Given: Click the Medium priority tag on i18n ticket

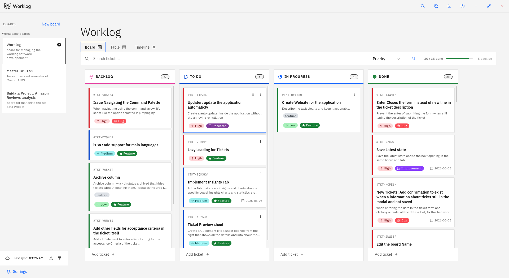Looking at the screenshot, I should tap(105, 153).
